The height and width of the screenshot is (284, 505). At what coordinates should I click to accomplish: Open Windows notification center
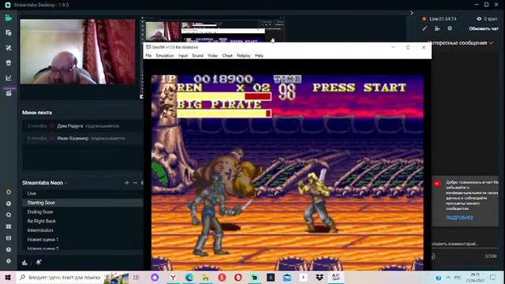(x=492, y=277)
